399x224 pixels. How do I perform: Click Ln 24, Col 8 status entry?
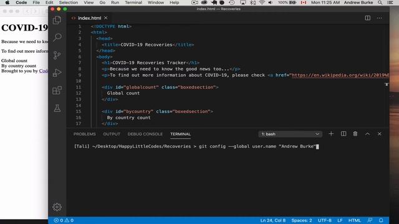coord(273,220)
